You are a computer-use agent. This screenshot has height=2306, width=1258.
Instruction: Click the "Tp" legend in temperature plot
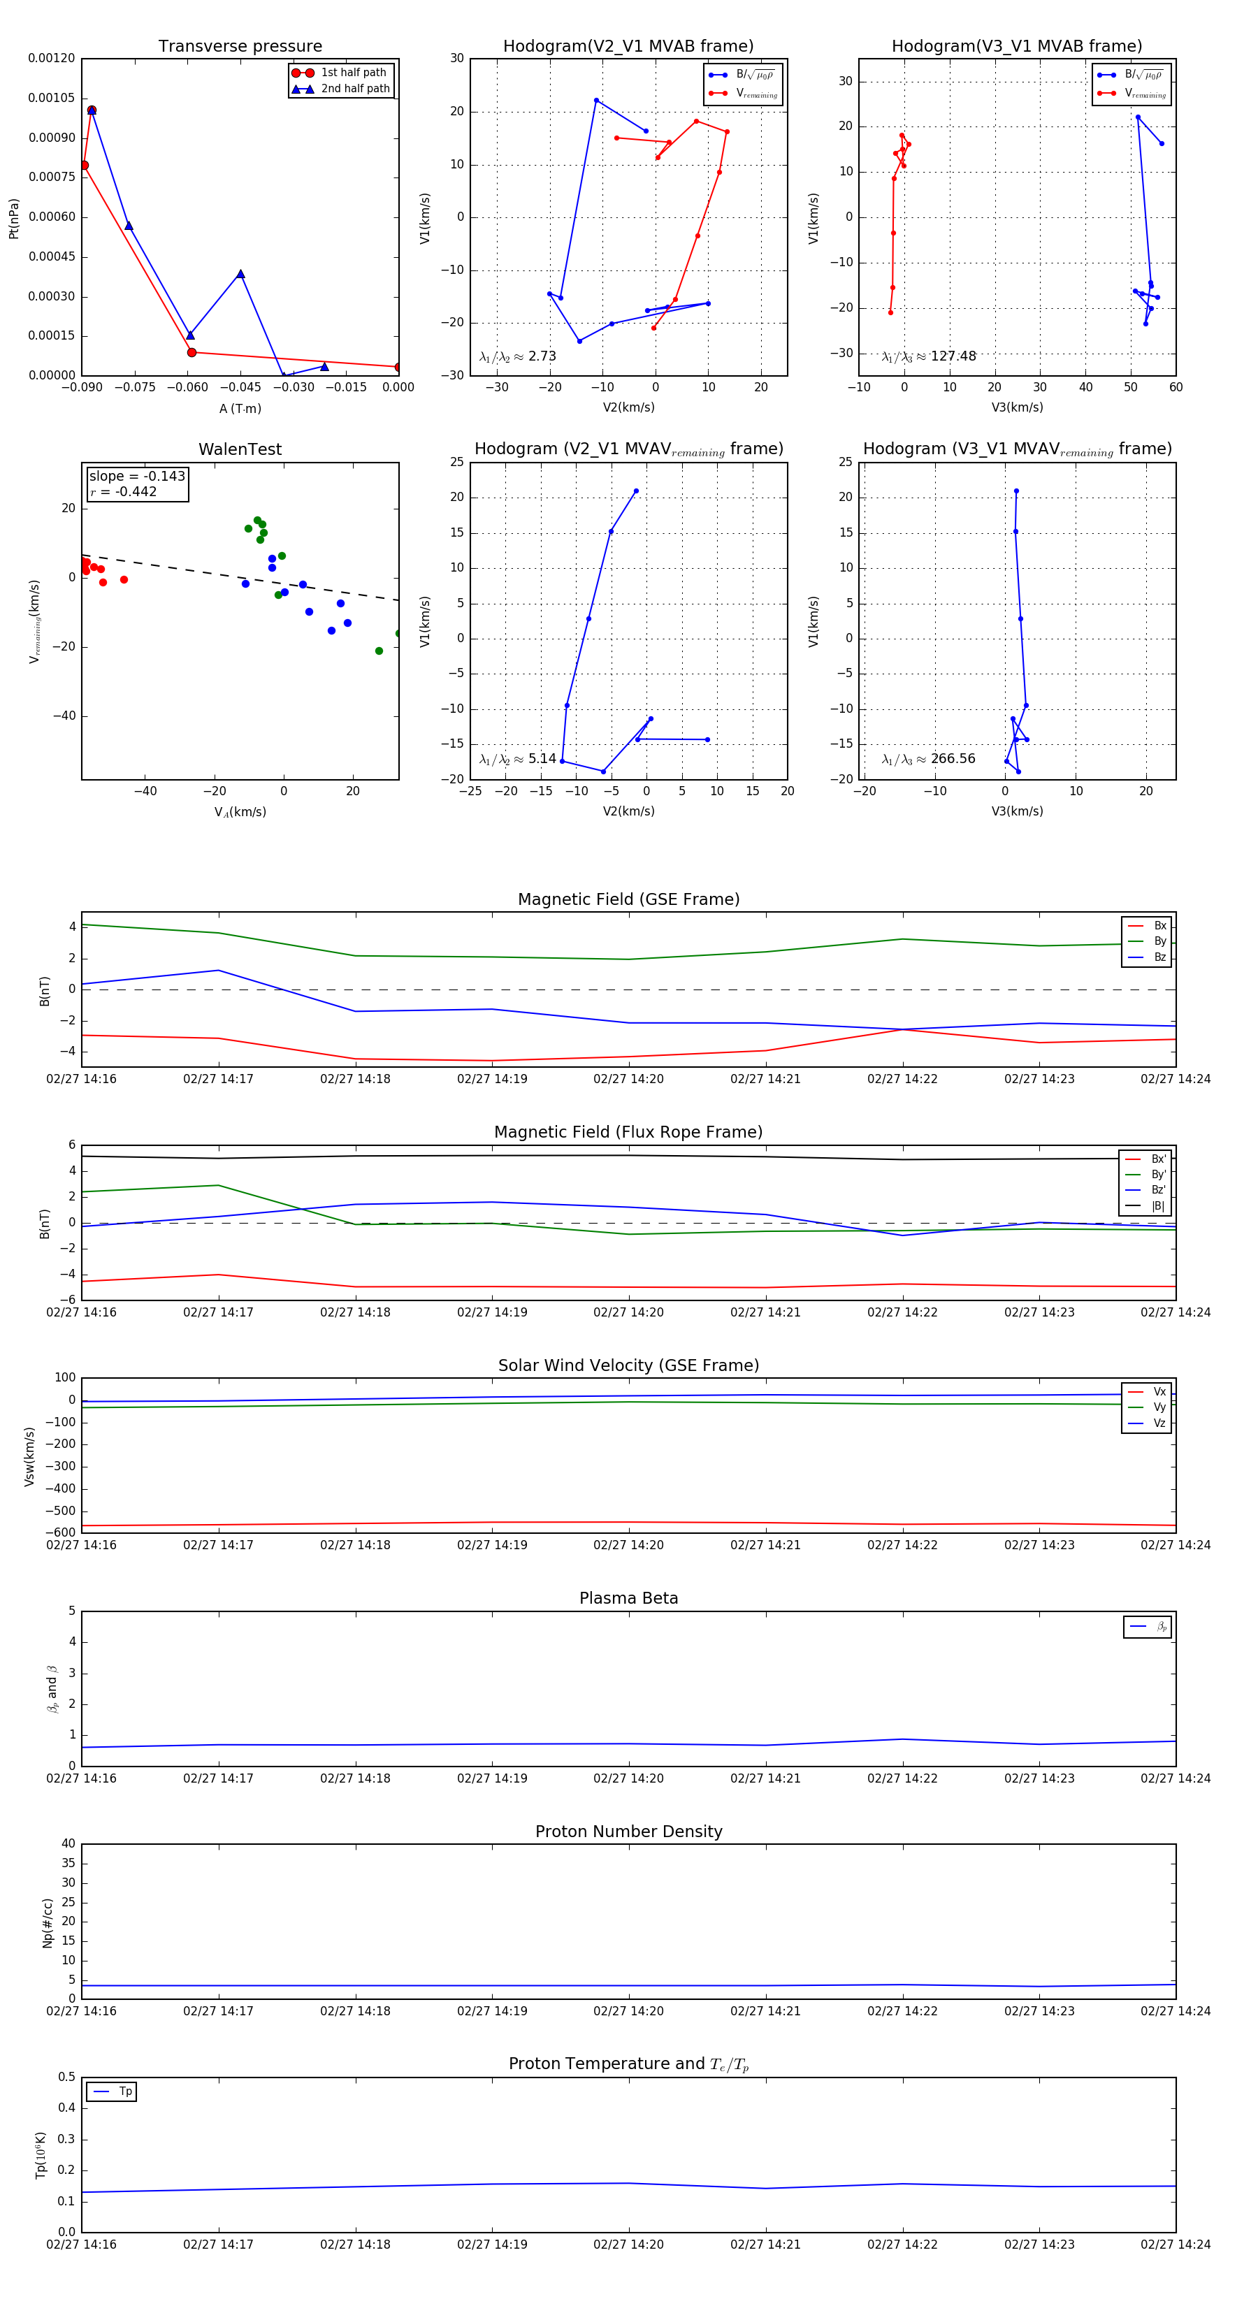(x=111, y=2091)
